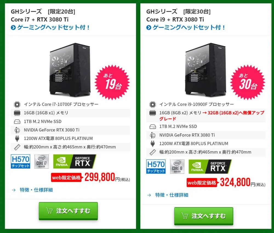The height and width of the screenshot is (233, 274).
Task: Click the あと19台 remaining stock badge
Action: point(112,82)
